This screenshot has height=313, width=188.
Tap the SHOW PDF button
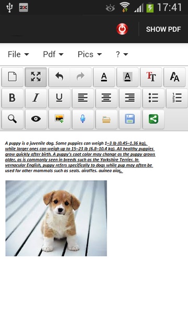[x=163, y=29]
